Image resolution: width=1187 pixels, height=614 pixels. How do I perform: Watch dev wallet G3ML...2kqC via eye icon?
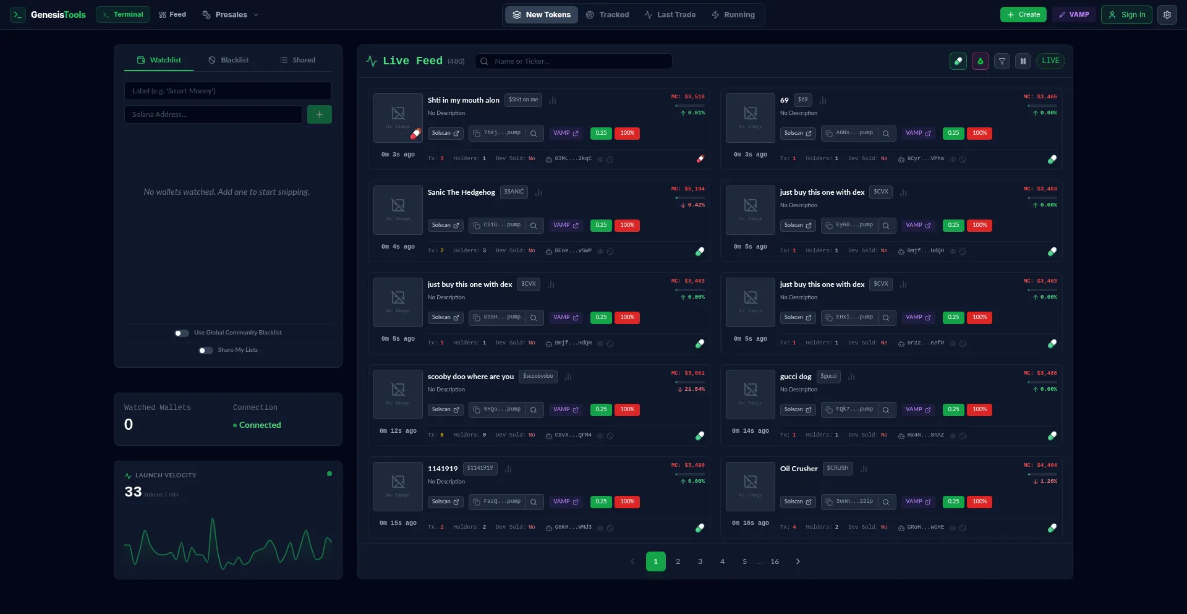[600, 160]
